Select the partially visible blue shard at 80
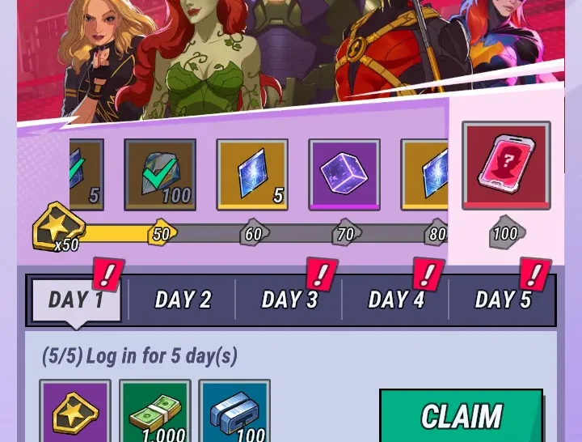 pos(424,175)
